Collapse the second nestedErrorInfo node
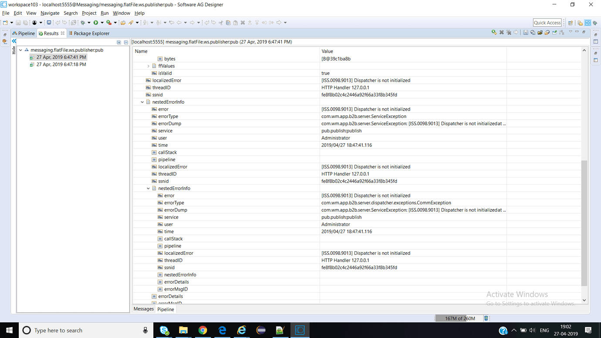The width and height of the screenshot is (601, 338). (x=148, y=189)
